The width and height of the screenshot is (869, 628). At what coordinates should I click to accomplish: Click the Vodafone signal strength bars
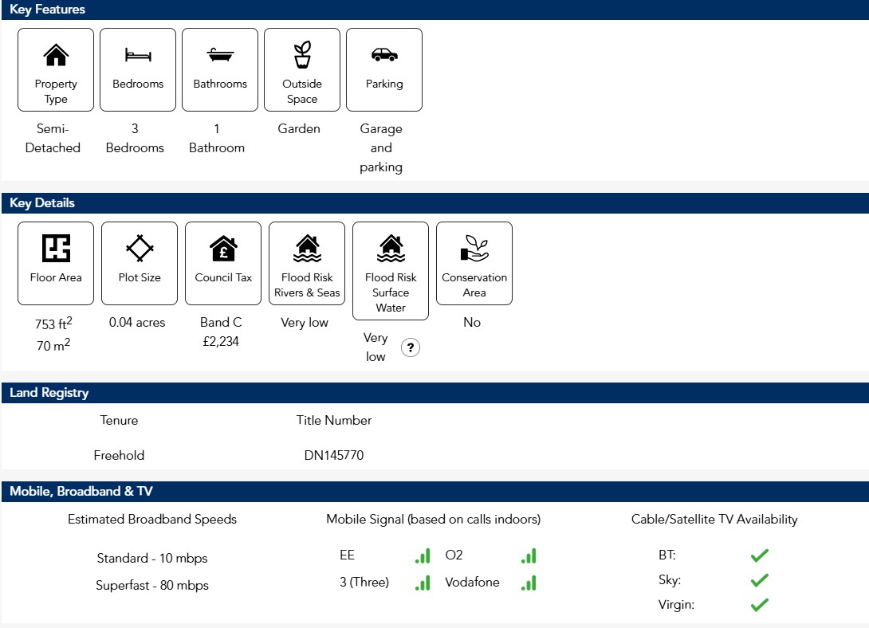528,583
